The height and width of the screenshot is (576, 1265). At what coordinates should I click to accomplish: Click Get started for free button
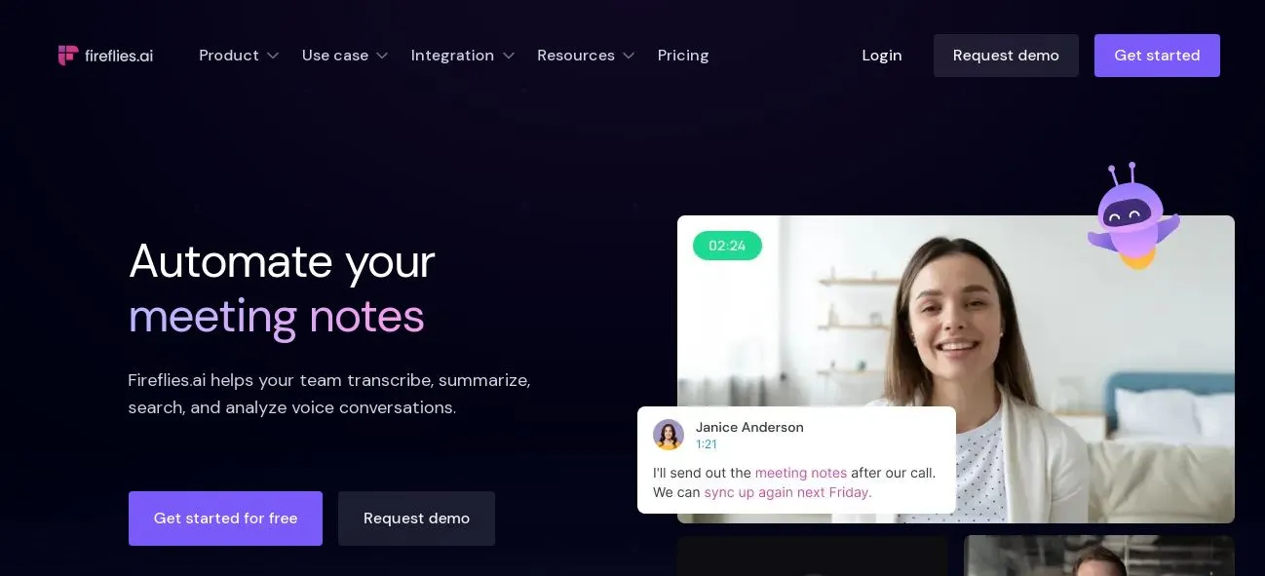point(225,518)
